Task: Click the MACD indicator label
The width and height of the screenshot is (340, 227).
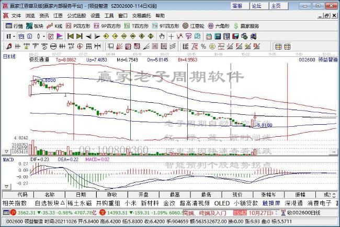Action: coord(8,160)
